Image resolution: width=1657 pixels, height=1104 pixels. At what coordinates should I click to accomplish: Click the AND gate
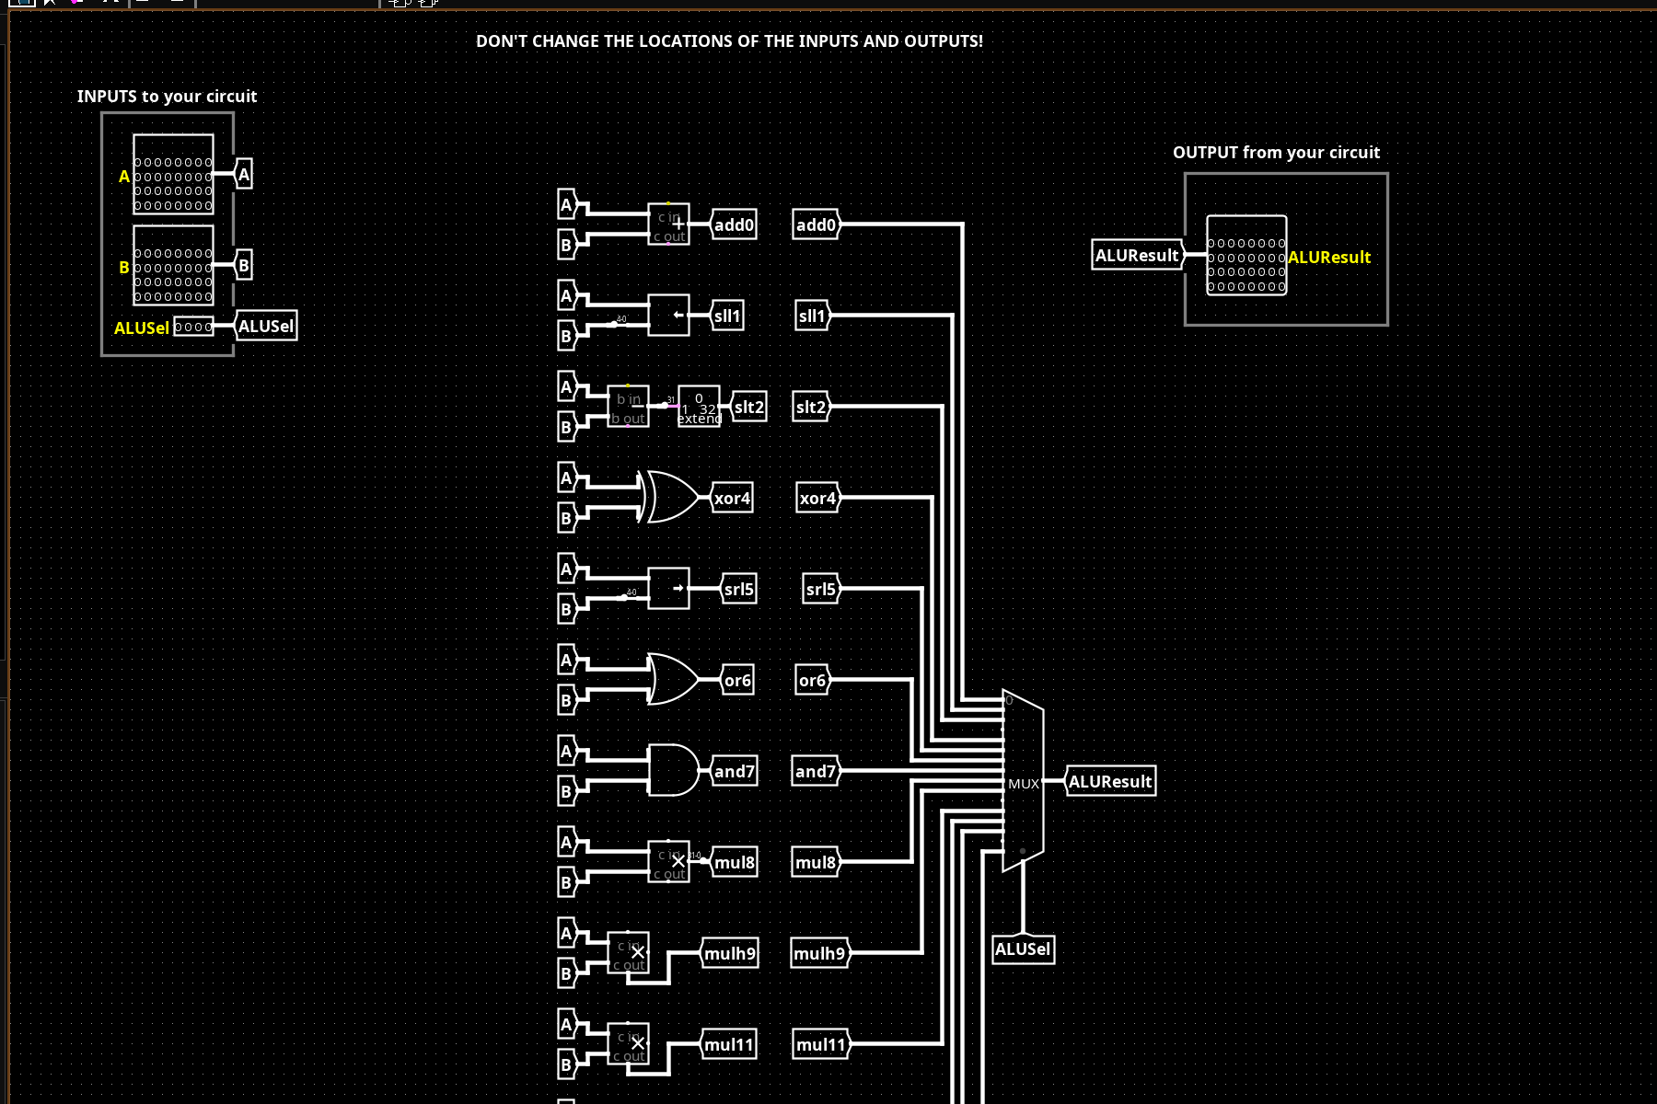[673, 771]
